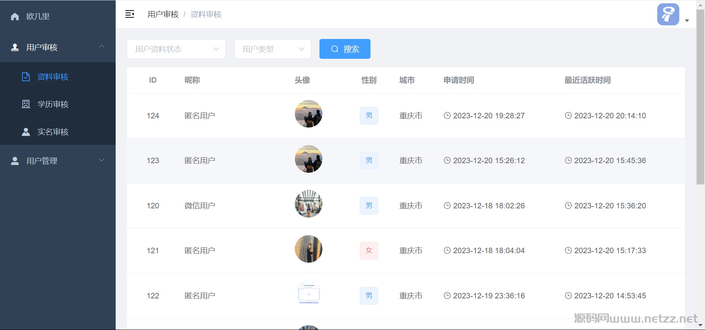Click the time 2023-12-20 15:36:20
The height and width of the screenshot is (330, 705).
[x=610, y=206]
